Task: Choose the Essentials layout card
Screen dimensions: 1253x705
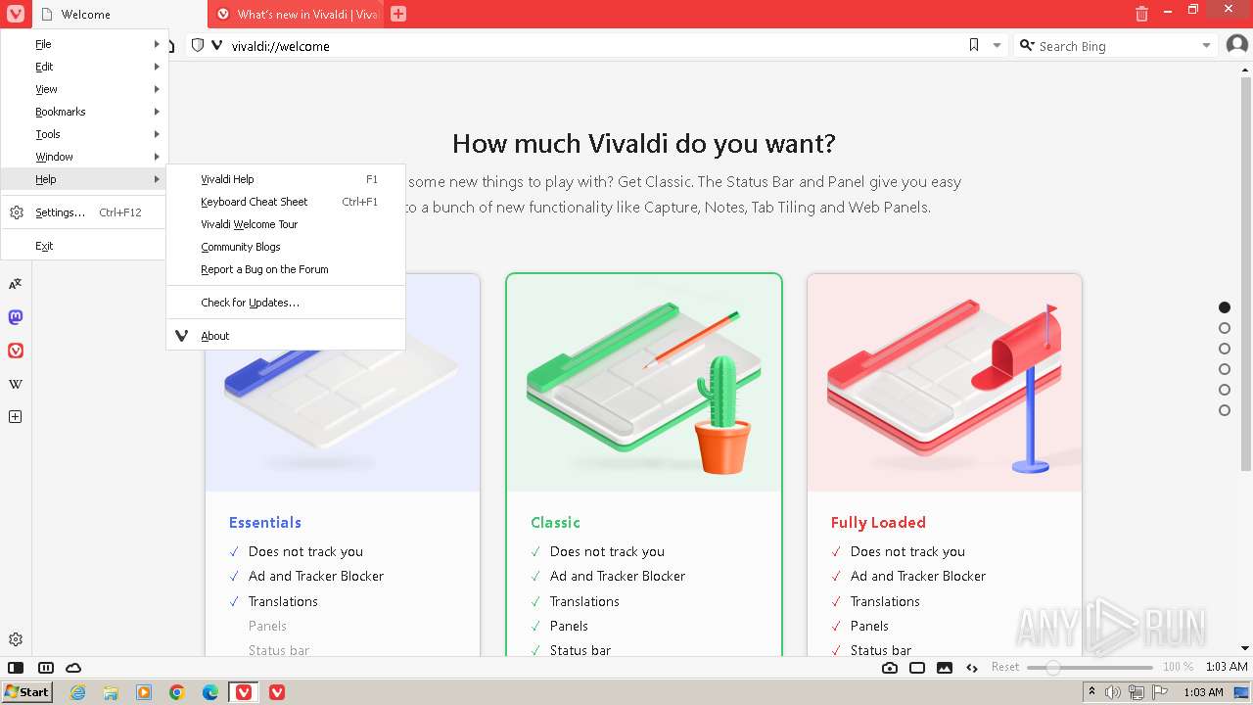Action: pyautogui.click(x=343, y=465)
